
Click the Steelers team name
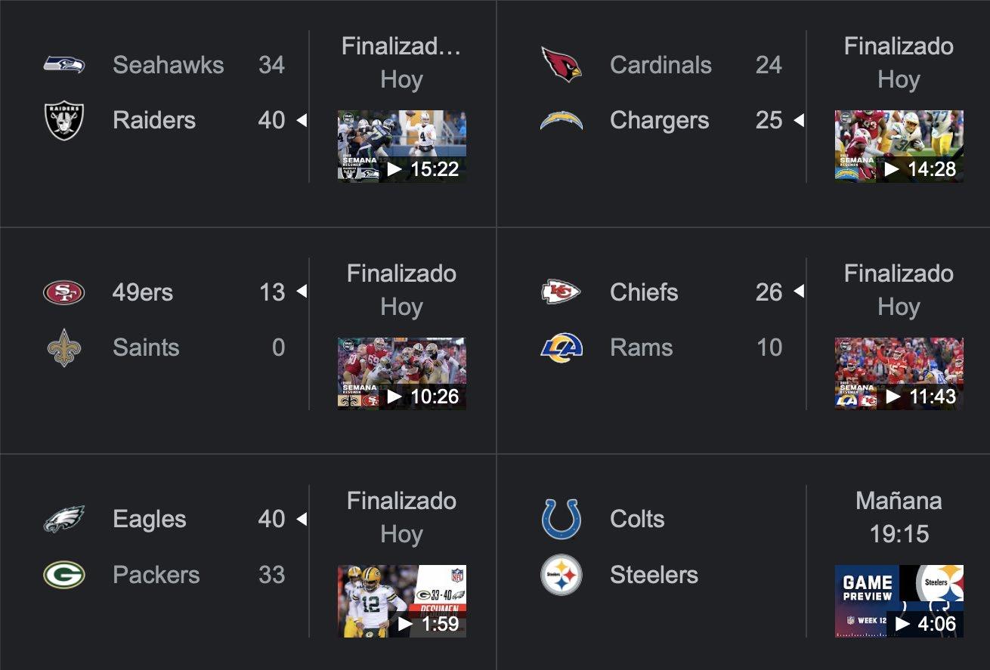(654, 575)
